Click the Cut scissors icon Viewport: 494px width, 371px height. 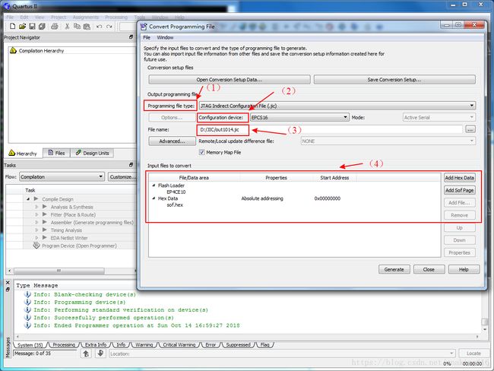[67, 27]
